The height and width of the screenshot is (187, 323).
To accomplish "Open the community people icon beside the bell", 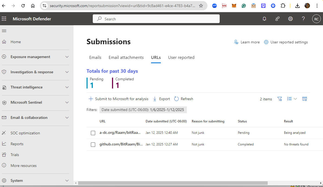I will point(277,19).
